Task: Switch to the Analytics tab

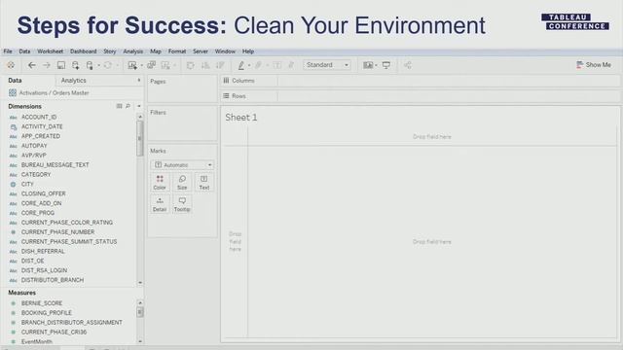Action: [x=74, y=81]
